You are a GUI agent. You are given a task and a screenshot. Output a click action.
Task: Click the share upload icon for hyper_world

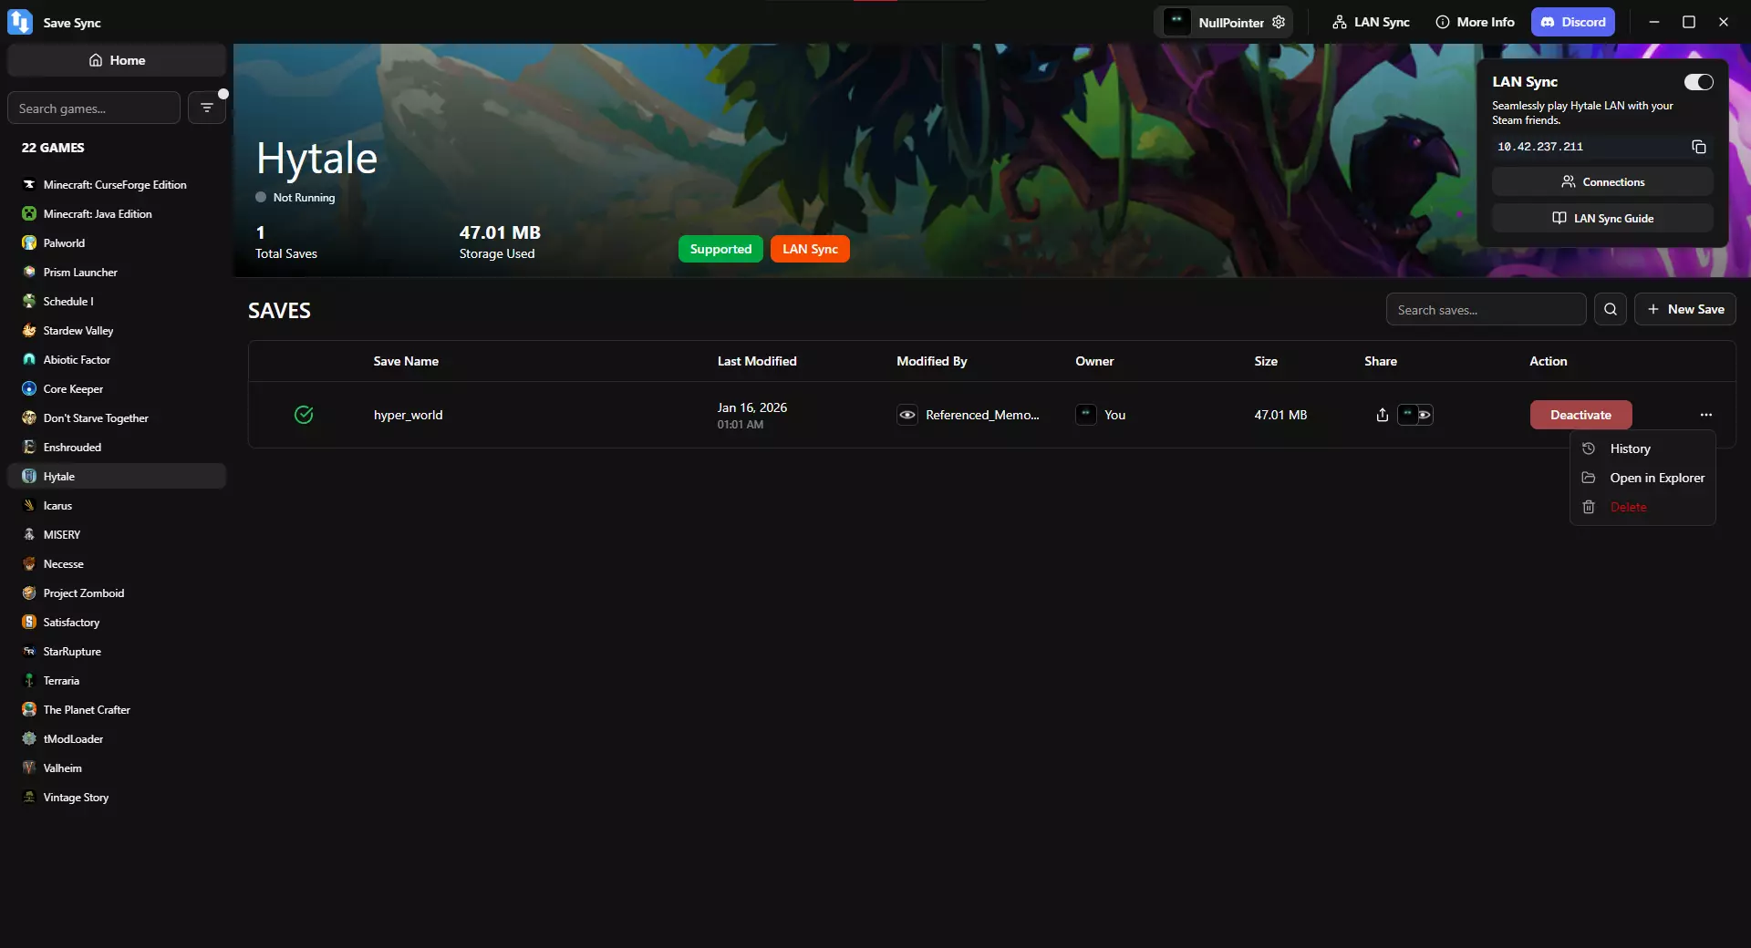tap(1382, 415)
